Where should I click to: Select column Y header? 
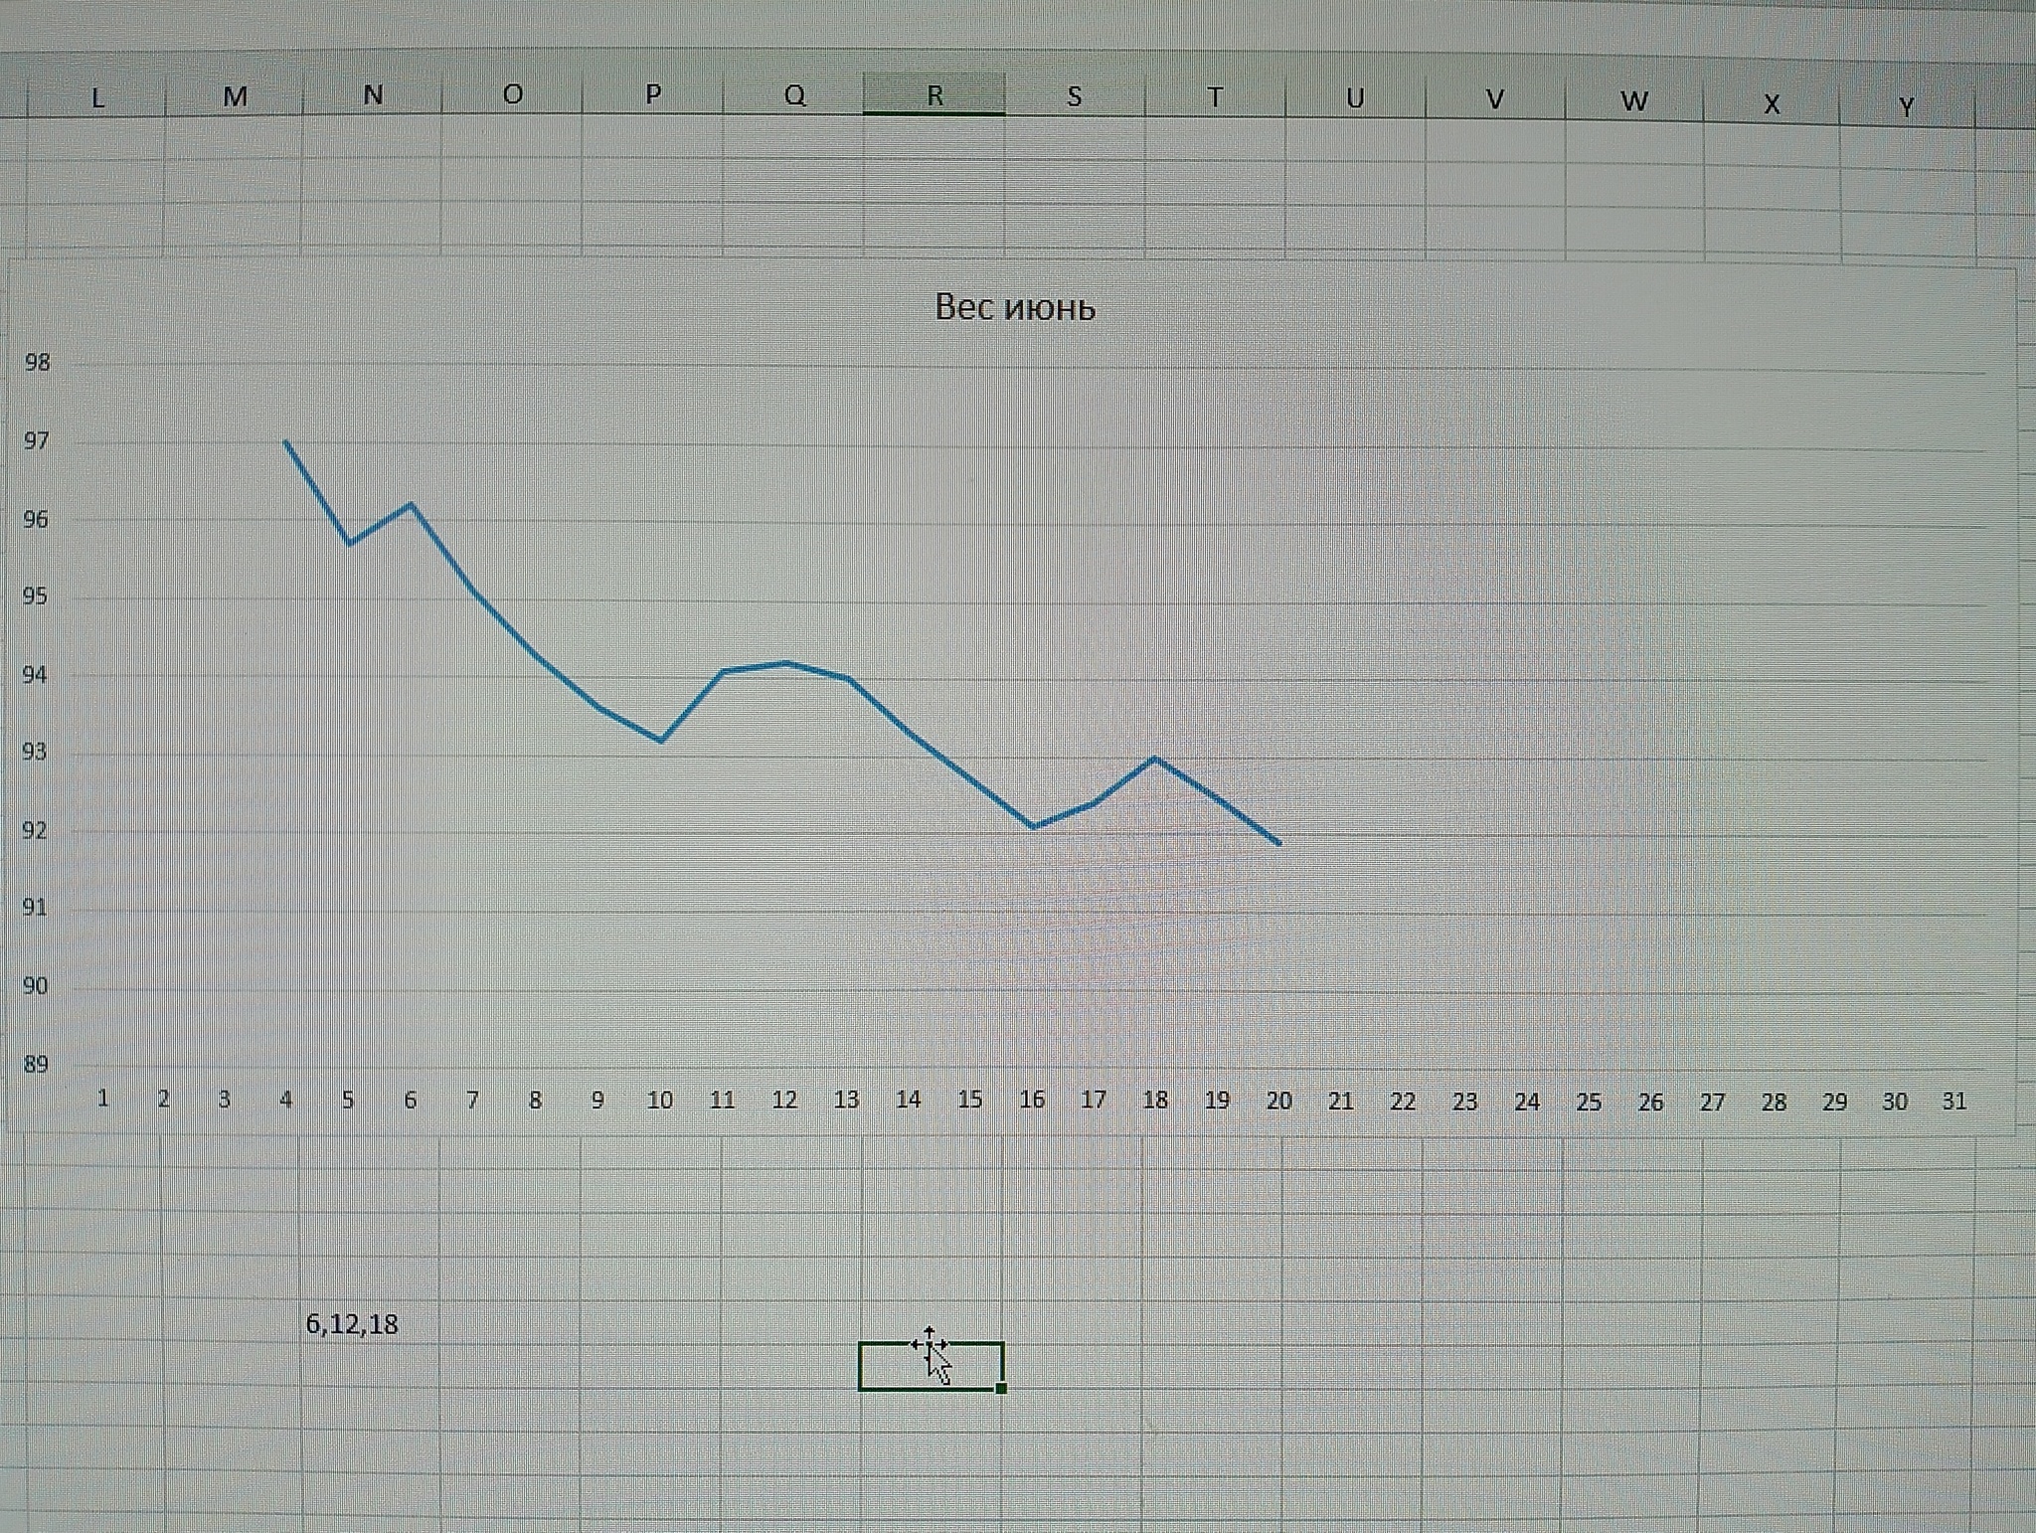(1907, 107)
